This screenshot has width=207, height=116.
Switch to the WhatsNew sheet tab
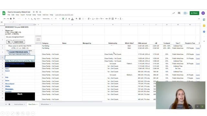point(46,104)
